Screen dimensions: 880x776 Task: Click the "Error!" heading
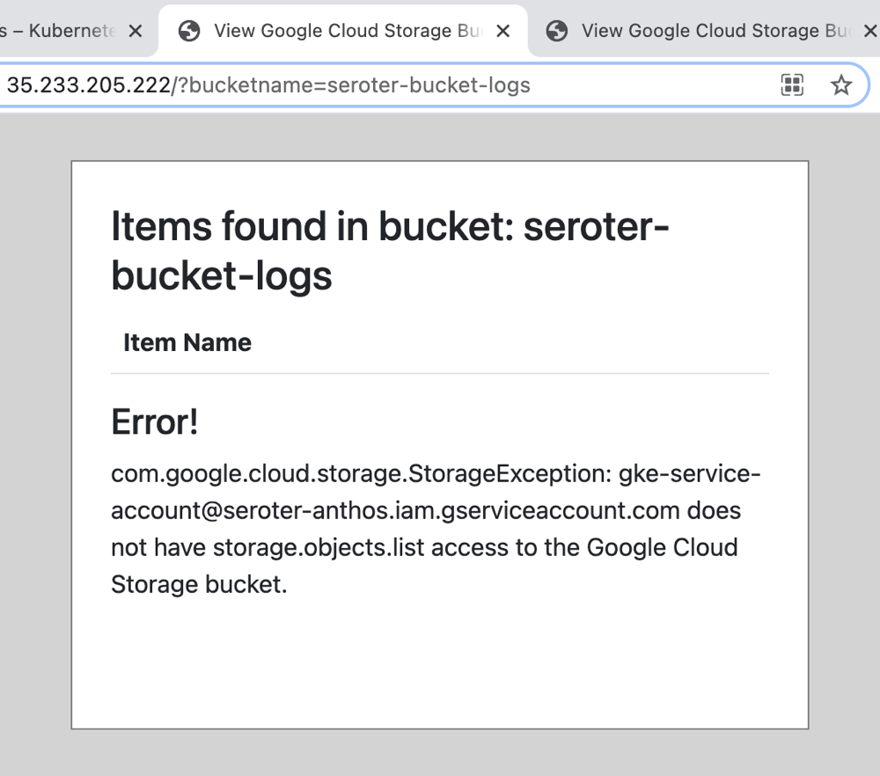coord(155,423)
